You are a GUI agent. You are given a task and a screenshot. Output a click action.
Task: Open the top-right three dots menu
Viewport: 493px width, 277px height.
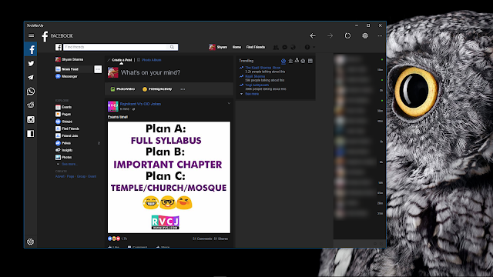[x=380, y=36]
